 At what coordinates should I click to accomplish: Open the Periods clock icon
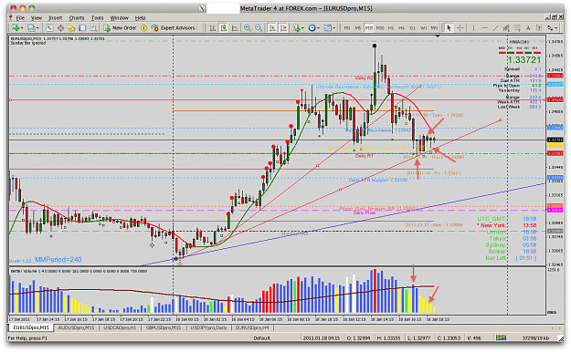click(312, 27)
